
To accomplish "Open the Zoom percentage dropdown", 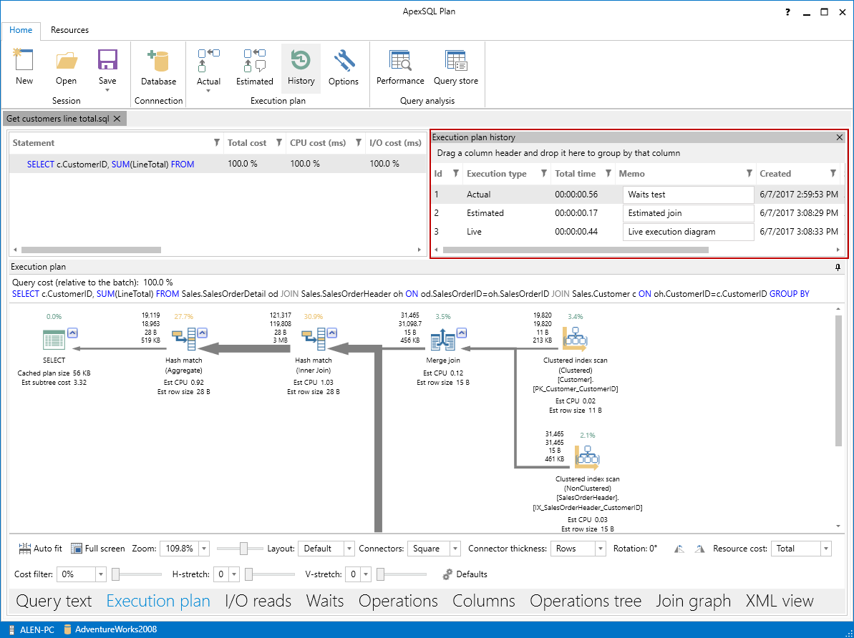I will pyautogui.click(x=204, y=549).
